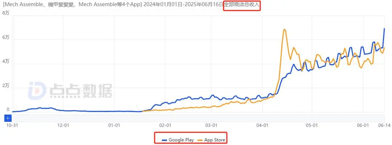The height and width of the screenshot is (145, 392).
Task: Click the 6万 y-axis gridline label
Action: (x=5, y=37)
